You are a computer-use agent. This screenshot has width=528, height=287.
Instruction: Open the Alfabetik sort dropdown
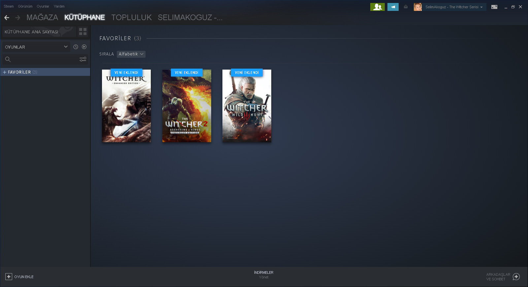click(x=131, y=54)
